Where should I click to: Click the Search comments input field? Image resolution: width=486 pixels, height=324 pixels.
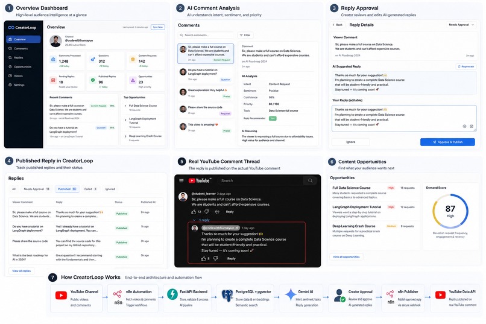[x=206, y=35]
